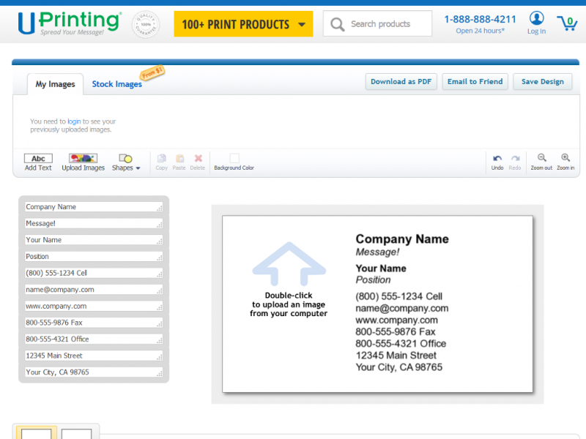The height and width of the screenshot is (439, 586).
Task: Select 800-555-4321 Office on card preview
Action: (x=401, y=343)
